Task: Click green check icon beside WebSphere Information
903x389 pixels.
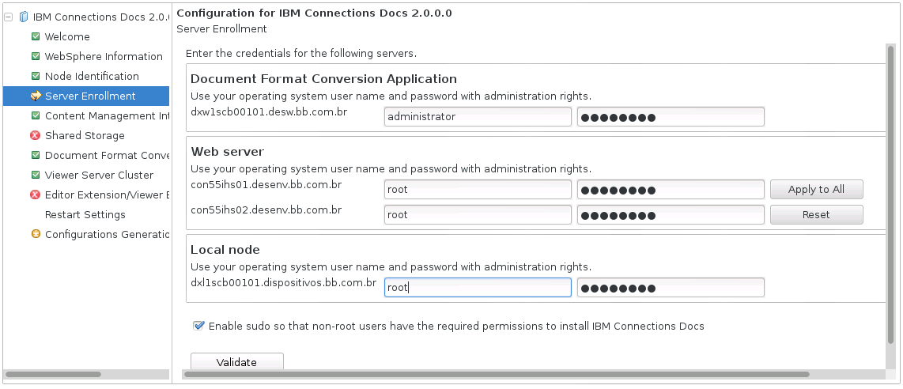Action: [36, 56]
